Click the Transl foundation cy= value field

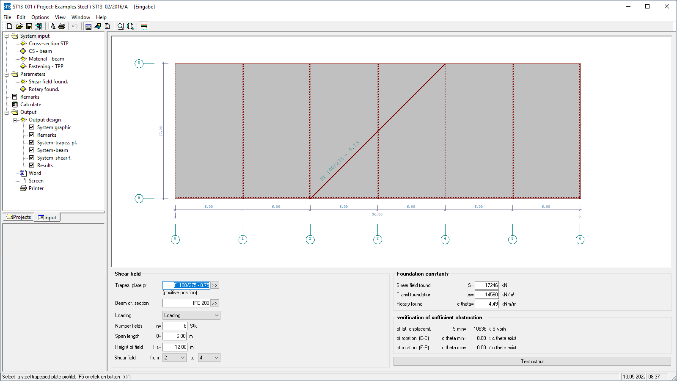pyautogui.click(x=487, y=295)
